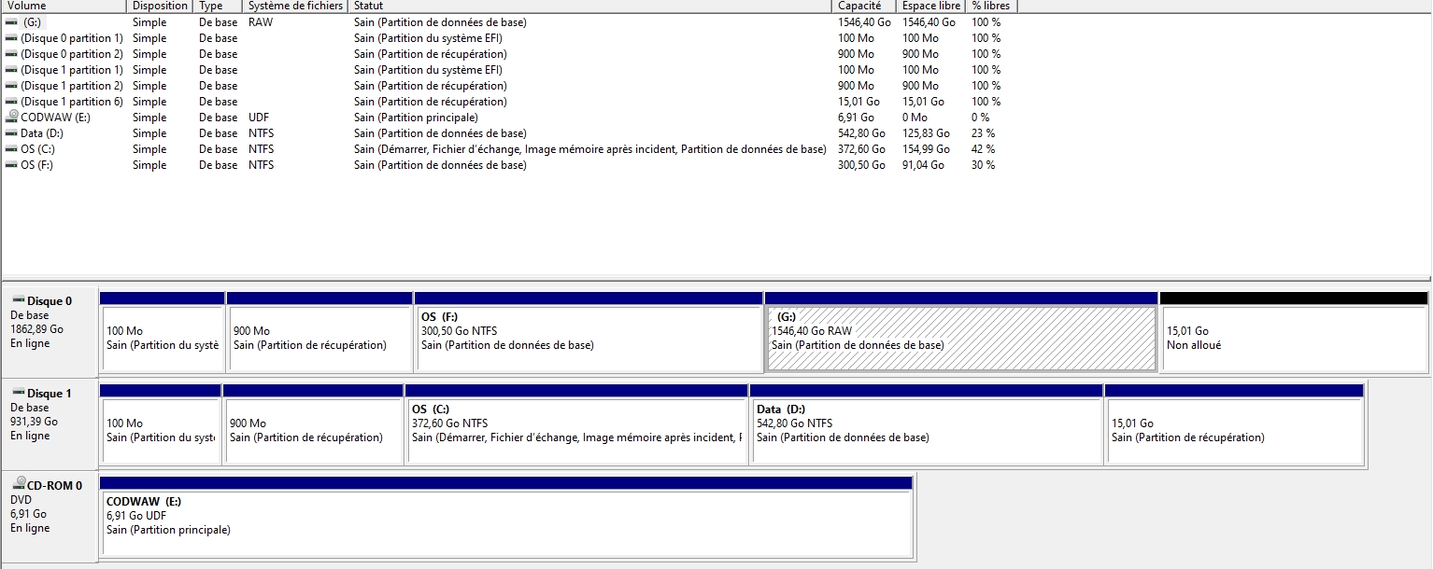Select the 900 Mo recovery partition on Disque 1
1433x569 pixels.
pyautogui.click(x=313, y=424)
